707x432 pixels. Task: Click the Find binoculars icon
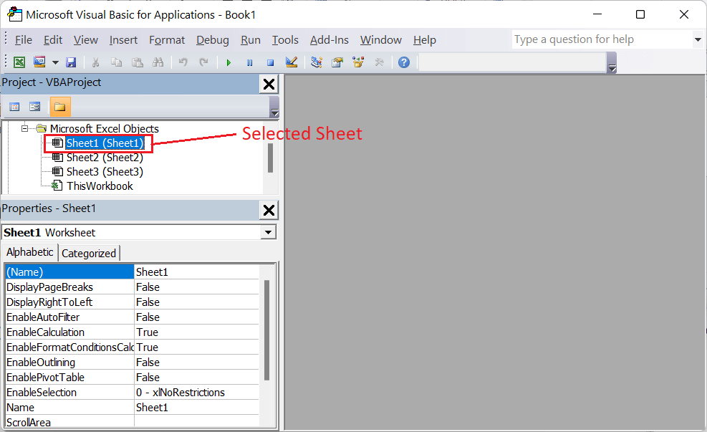click(x=158, y=62)
